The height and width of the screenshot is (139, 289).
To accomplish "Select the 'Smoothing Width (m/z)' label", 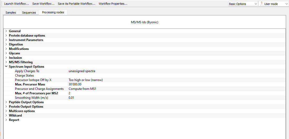I will (x=32, y=98).
